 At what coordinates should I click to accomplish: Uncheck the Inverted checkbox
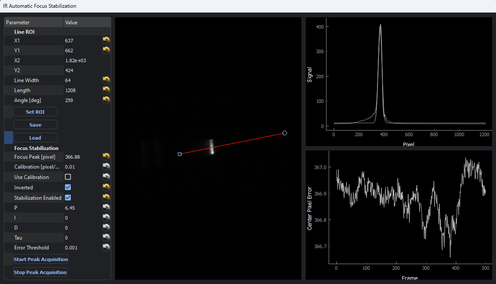pos(68,188)
